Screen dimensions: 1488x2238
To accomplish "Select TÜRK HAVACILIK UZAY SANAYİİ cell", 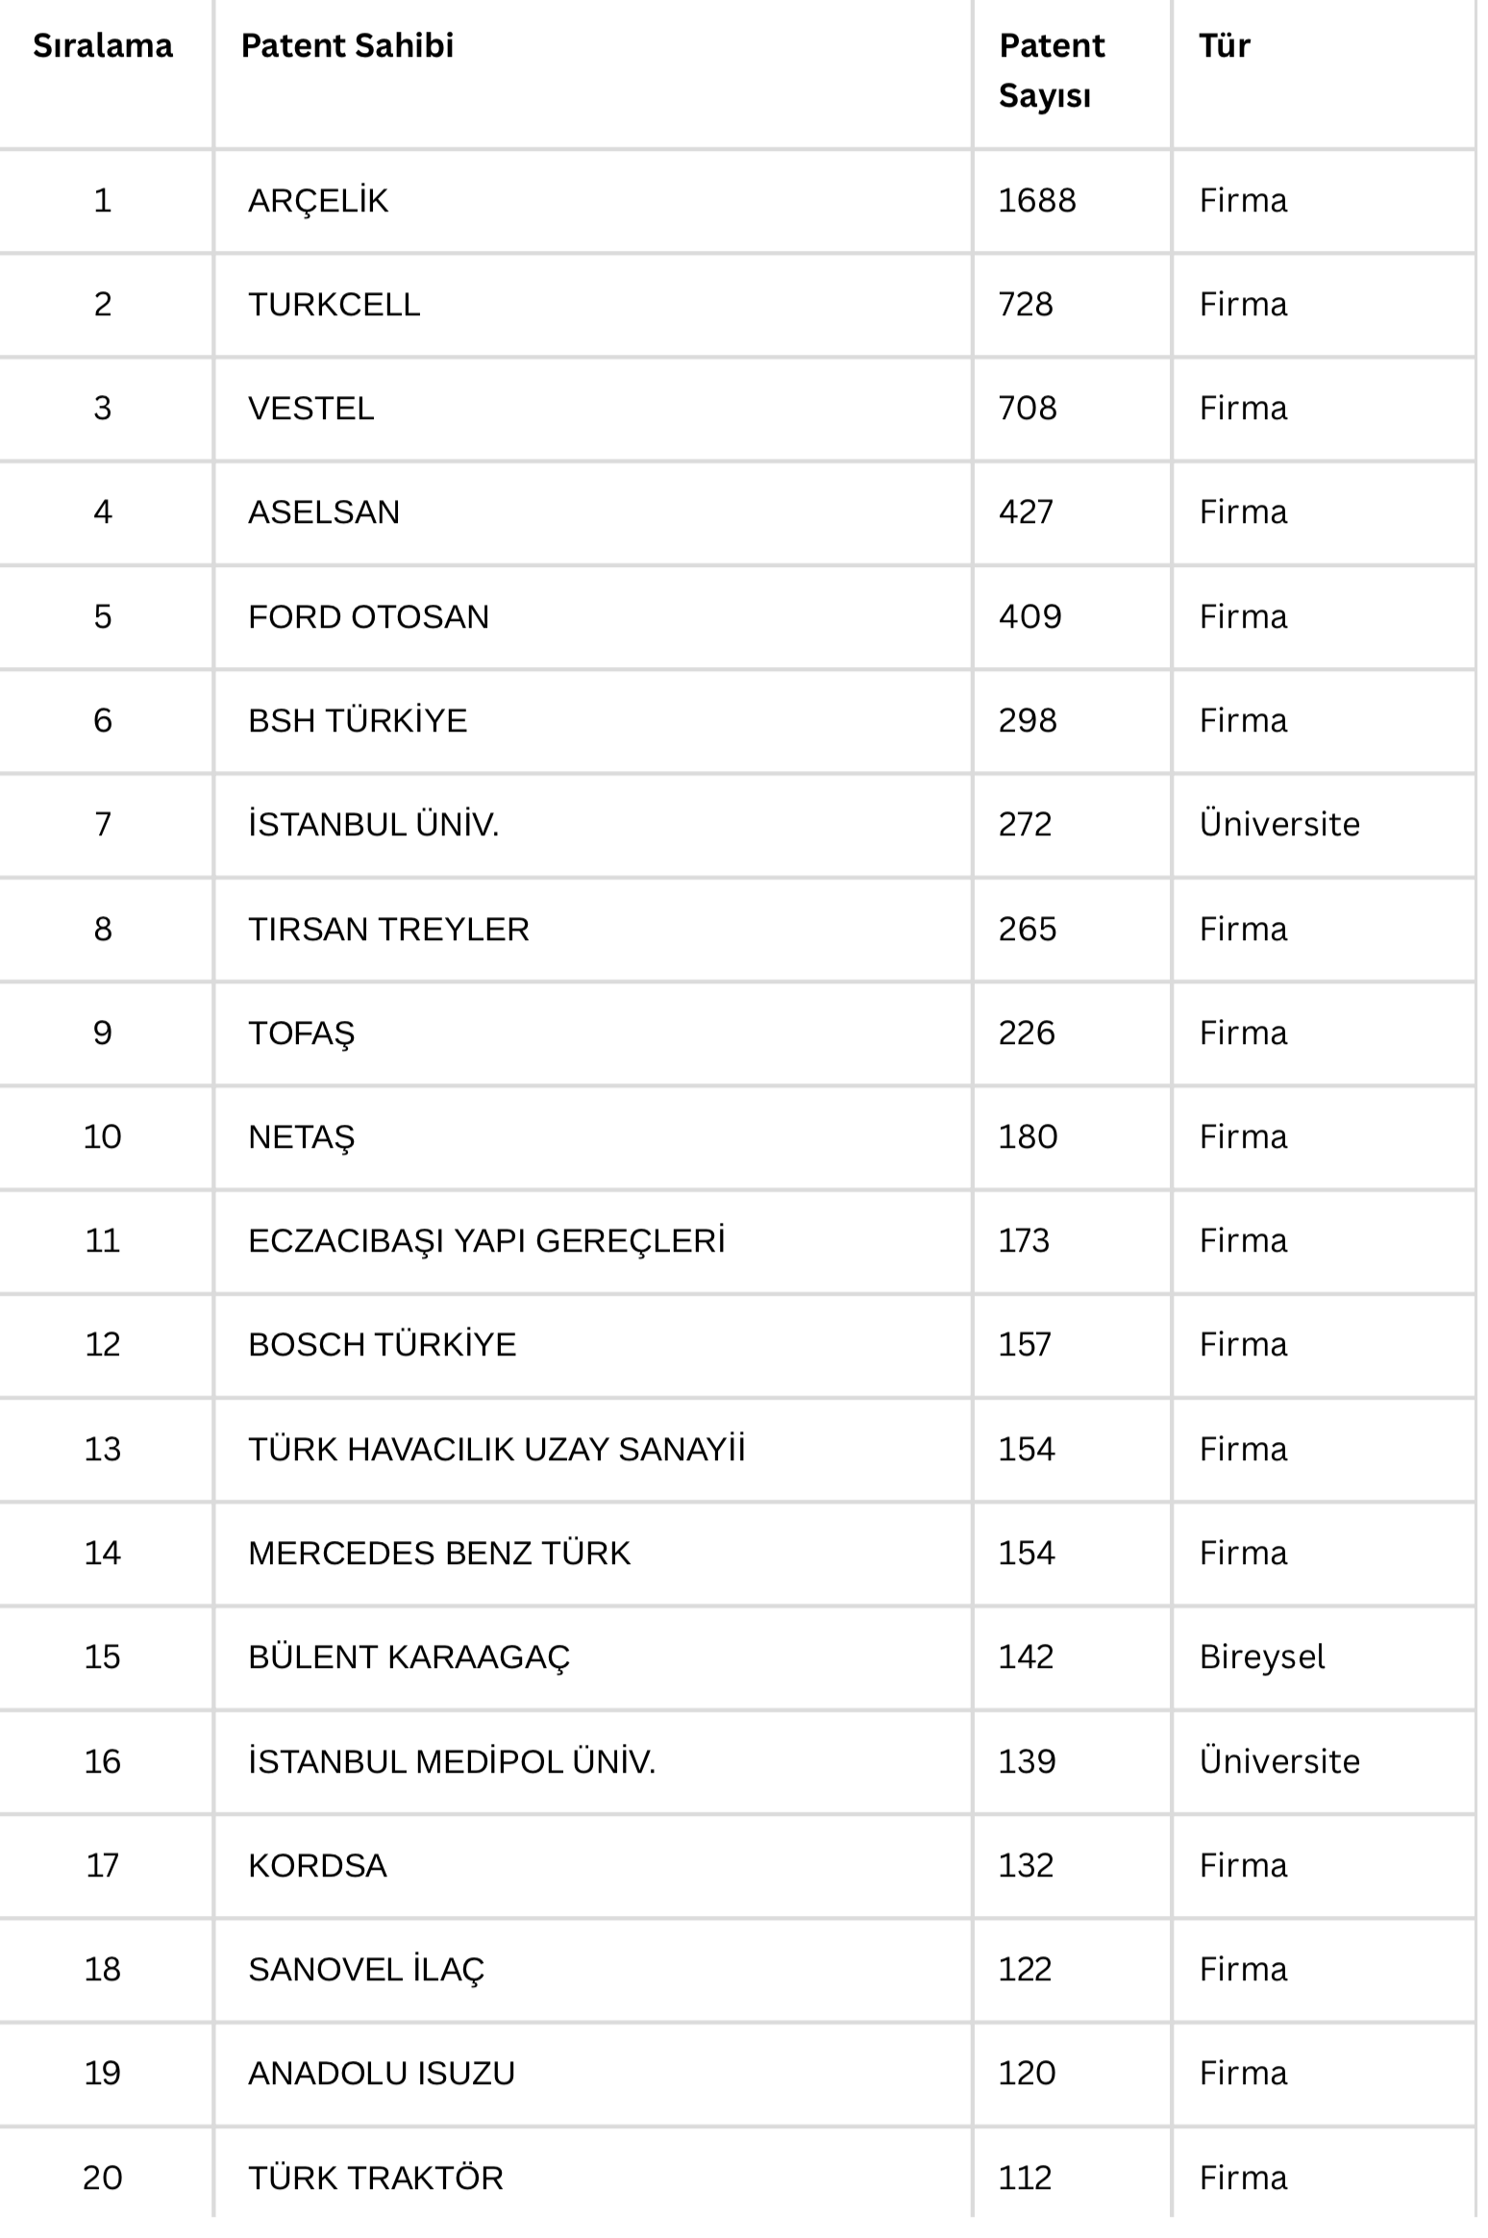I will (x=496, y=1450).
